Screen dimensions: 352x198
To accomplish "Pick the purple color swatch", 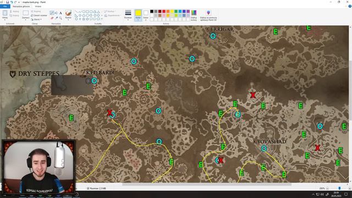I will [x=188, y=12].
